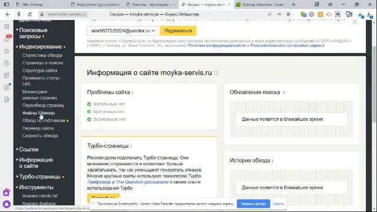This screenshot has width=377, height=212.
Task: Open the reader mode icon in address bar
Action: [279, 14]
